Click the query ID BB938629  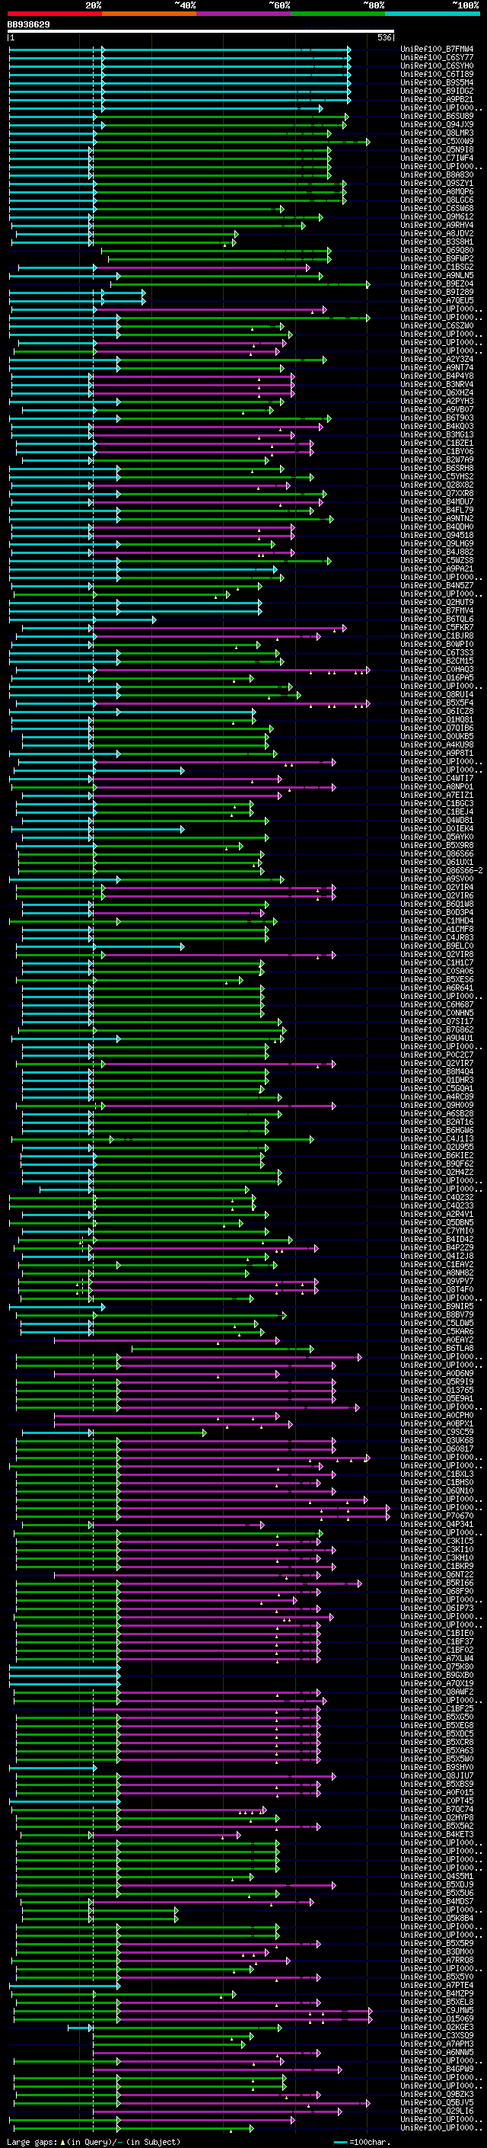(28, 24)
